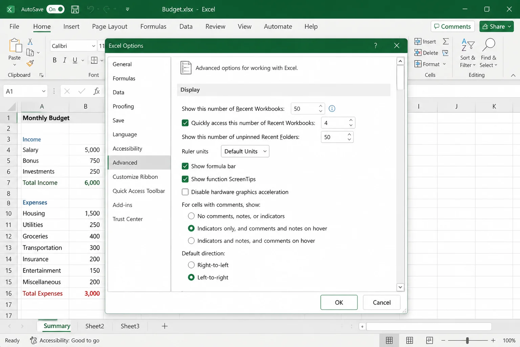This screenshot has height=347, width=520.
Task: Select No comments, notes, or indicators
Action: (191, 216)
